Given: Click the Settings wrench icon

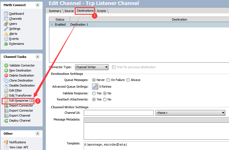Looking at the screenshot, I should [6, 29].
